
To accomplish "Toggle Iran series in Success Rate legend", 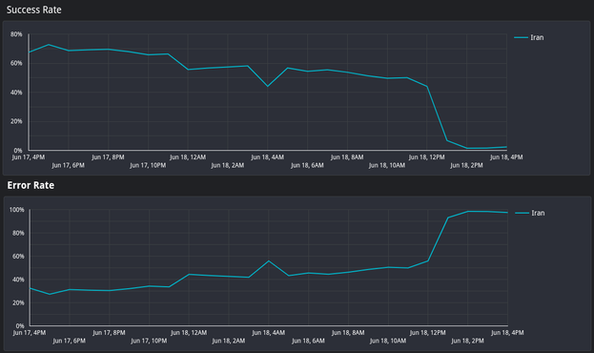I will click(529, 37).
